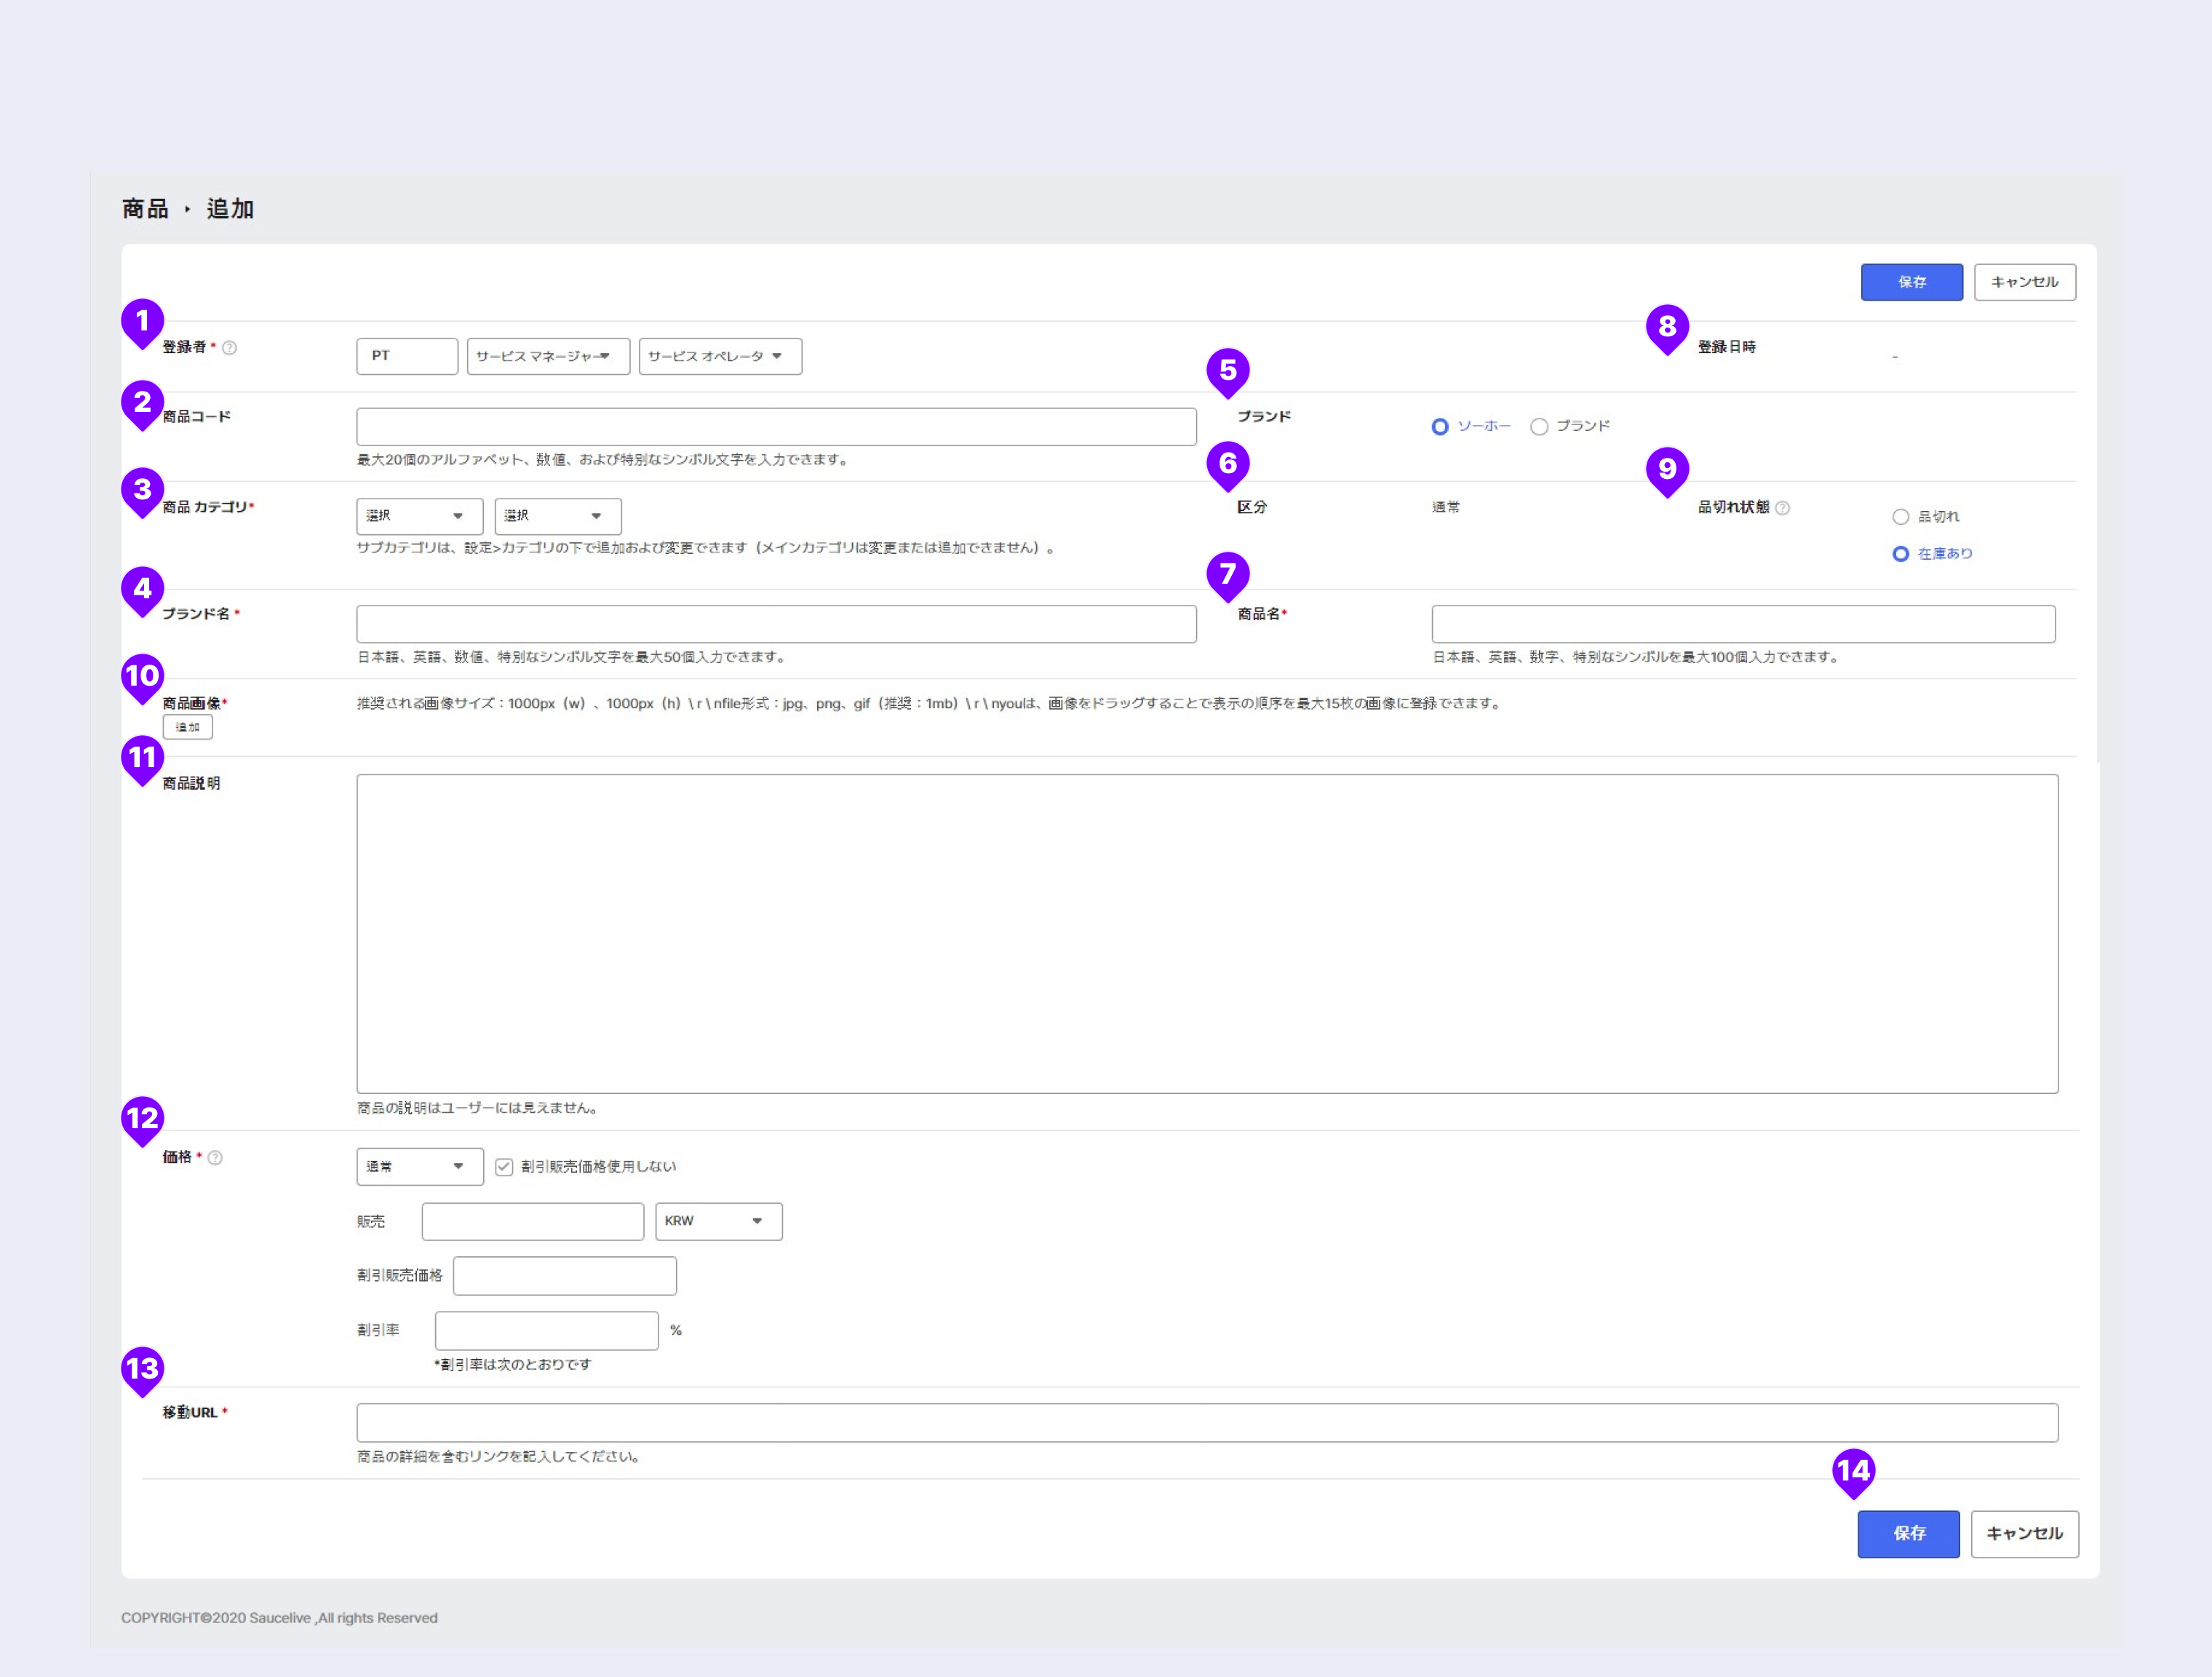Expand first 選択 category dropdown
This screenshot has width=2212, height=1677.
419,516
